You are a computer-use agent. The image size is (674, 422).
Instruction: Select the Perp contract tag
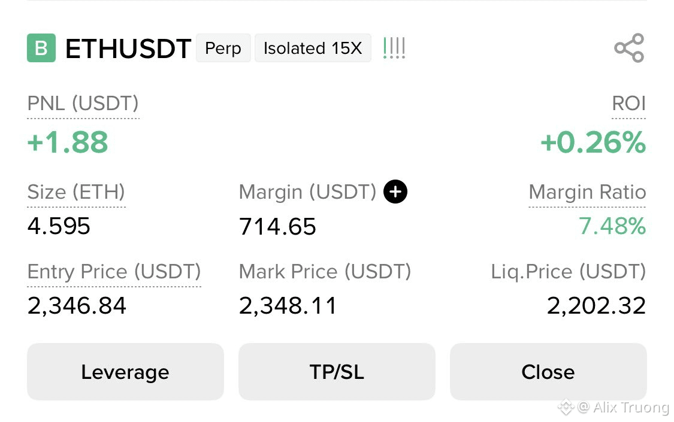pyautogui.click(x=223, y=48)
